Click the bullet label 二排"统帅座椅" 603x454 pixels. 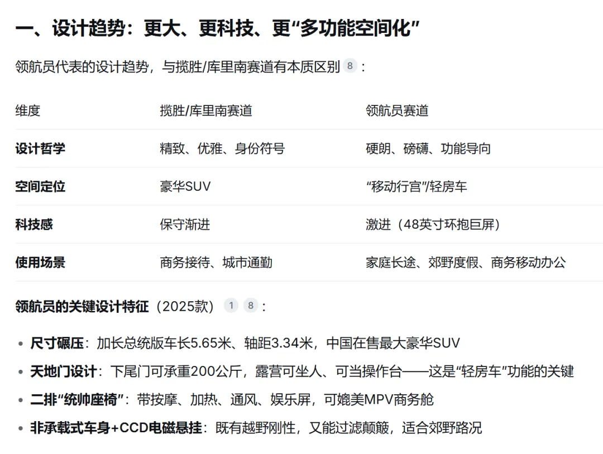[x=77, y=399]
